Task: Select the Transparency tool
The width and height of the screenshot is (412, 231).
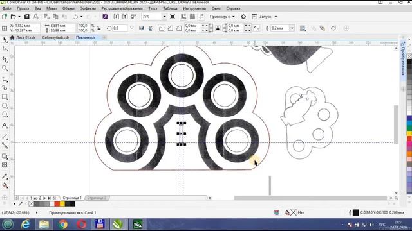Action: click(5, 165)
